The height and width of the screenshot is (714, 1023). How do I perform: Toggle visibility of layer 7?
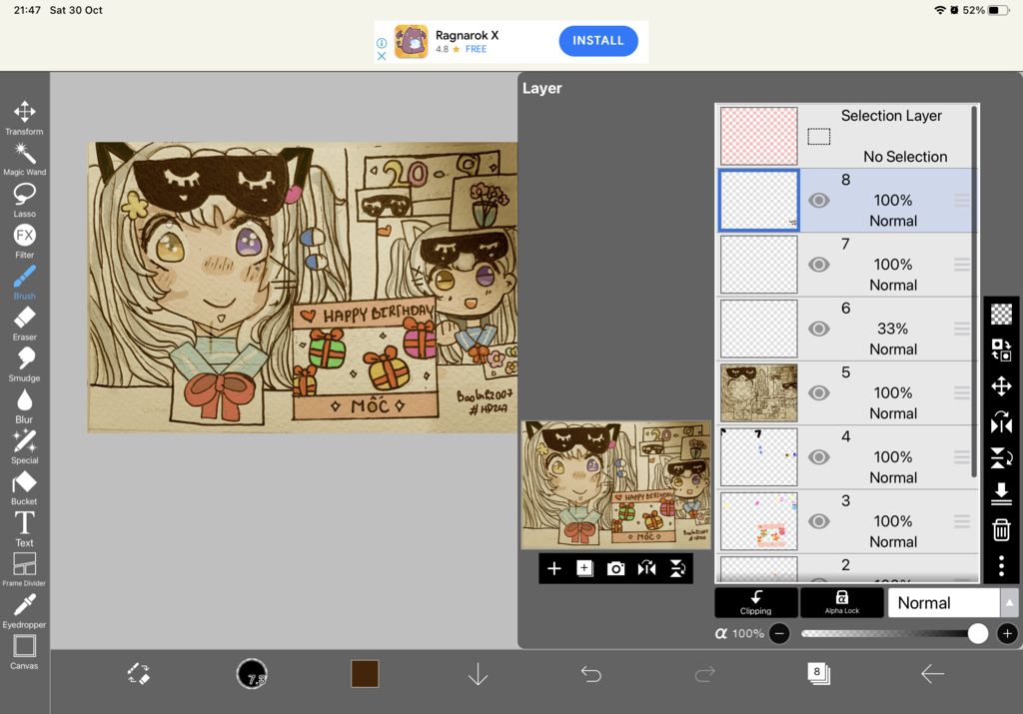pyautogui.click(x=819, y=264)
